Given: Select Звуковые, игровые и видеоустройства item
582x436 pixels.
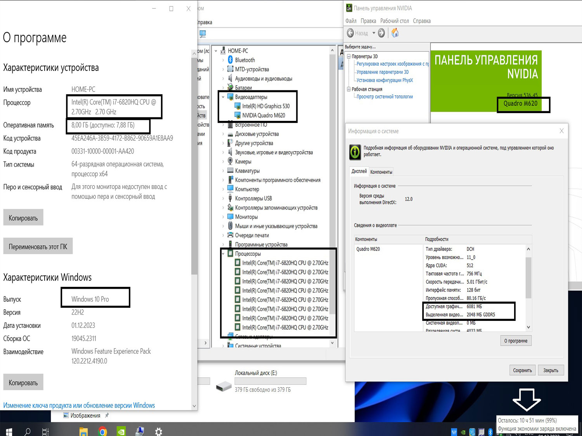Looking at the screenshot, I should (274, 152).
